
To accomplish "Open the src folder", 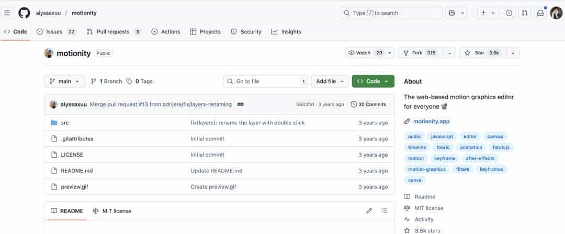I will (x=65, y=123).
